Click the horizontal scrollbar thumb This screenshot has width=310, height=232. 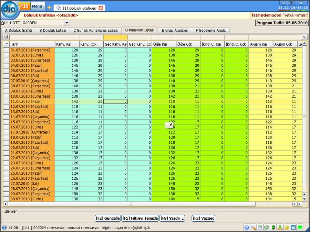point(132,204)
